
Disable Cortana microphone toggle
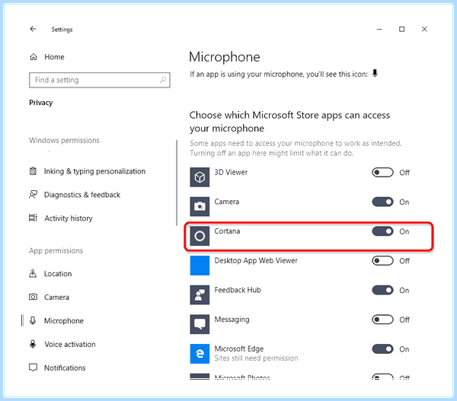click(x=382, y=231)
